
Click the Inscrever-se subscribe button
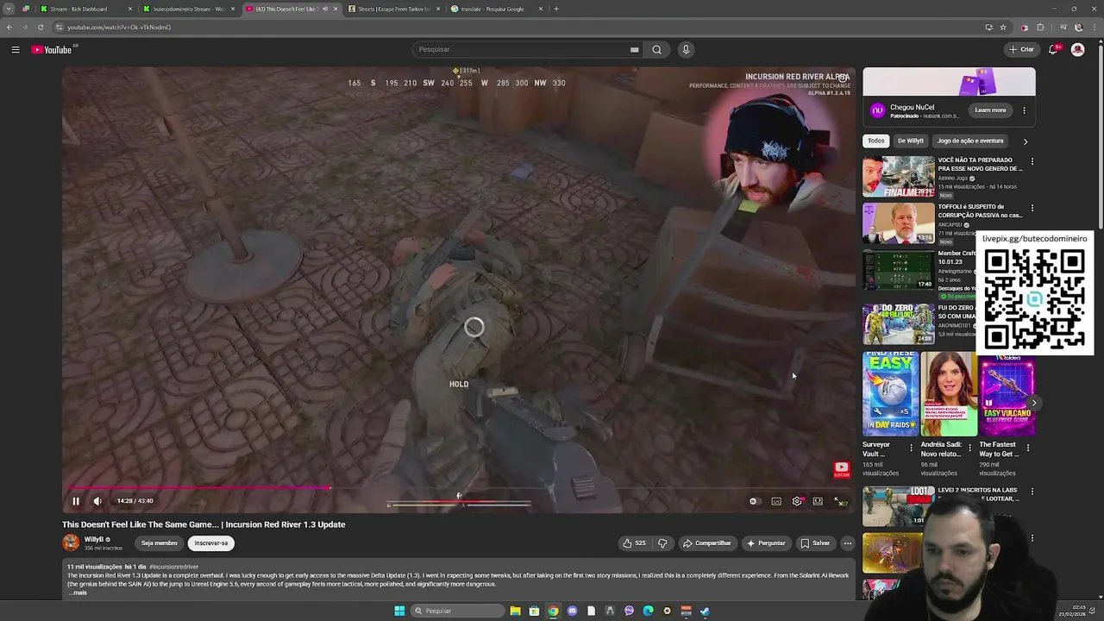(211, 543)
